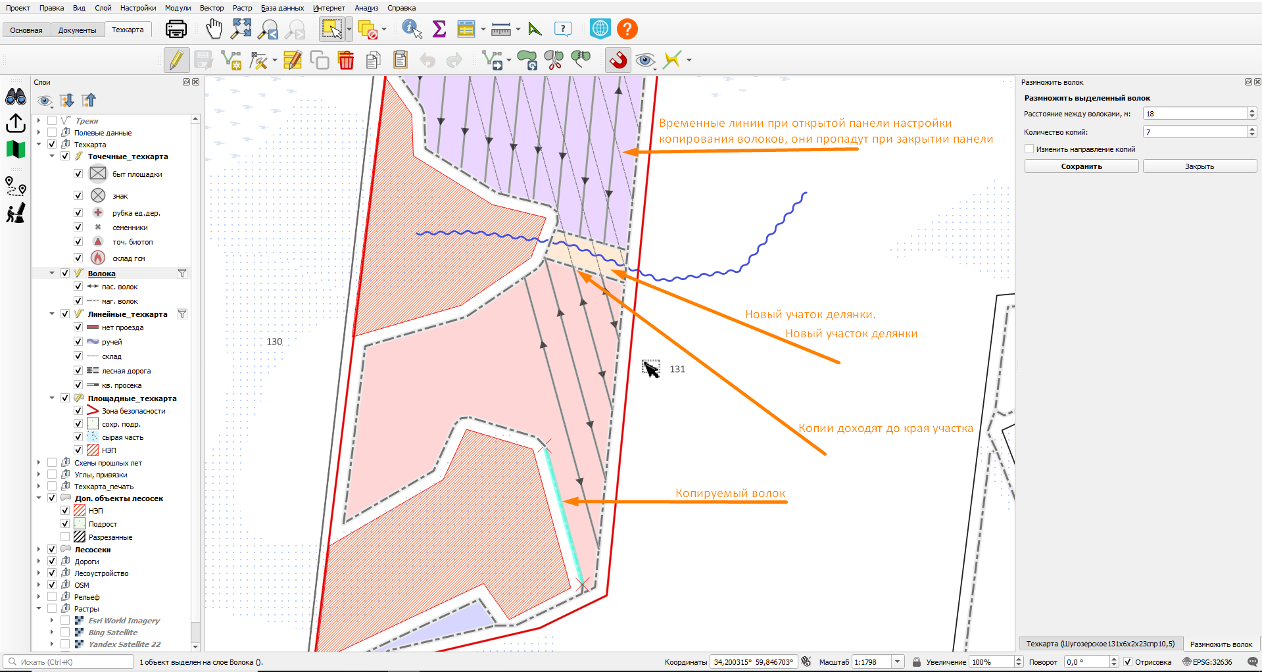Click the Сохранить button
The height and width of the screenshot is (672, 1262).
[1081, 166]
